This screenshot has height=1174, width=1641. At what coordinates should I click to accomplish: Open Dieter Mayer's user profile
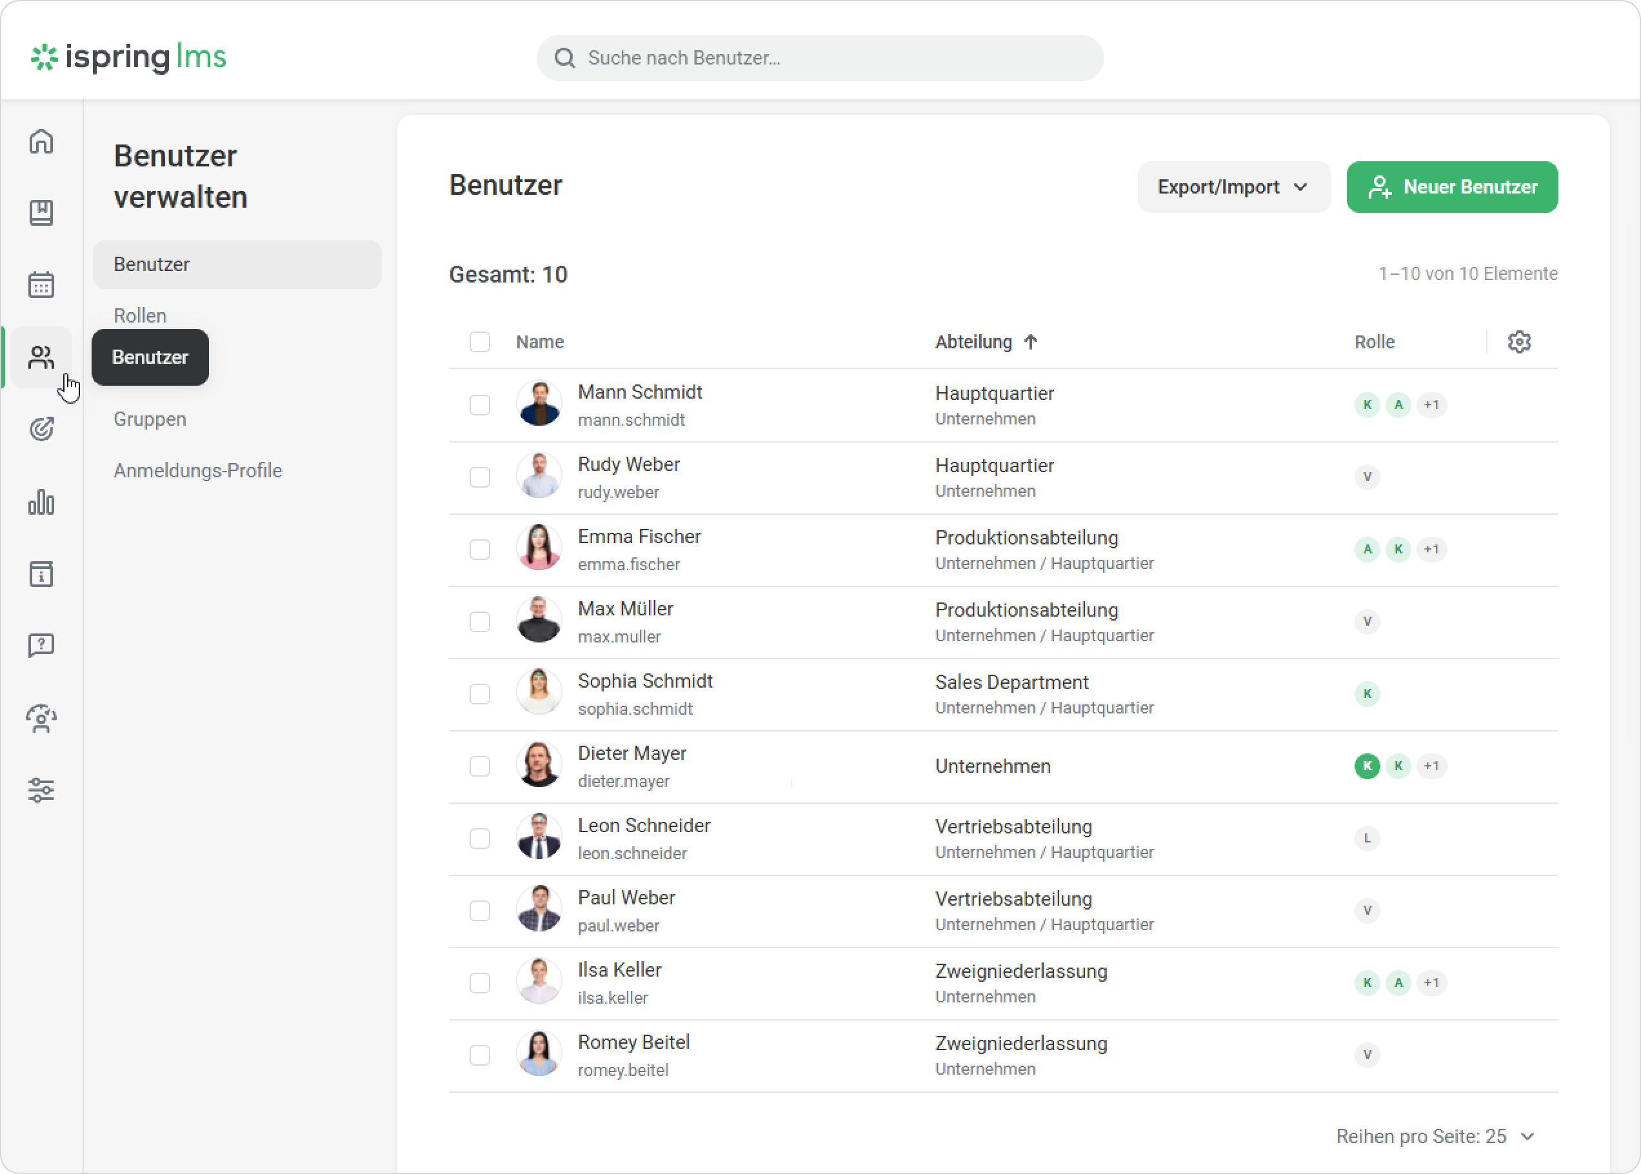coord(631,753)
